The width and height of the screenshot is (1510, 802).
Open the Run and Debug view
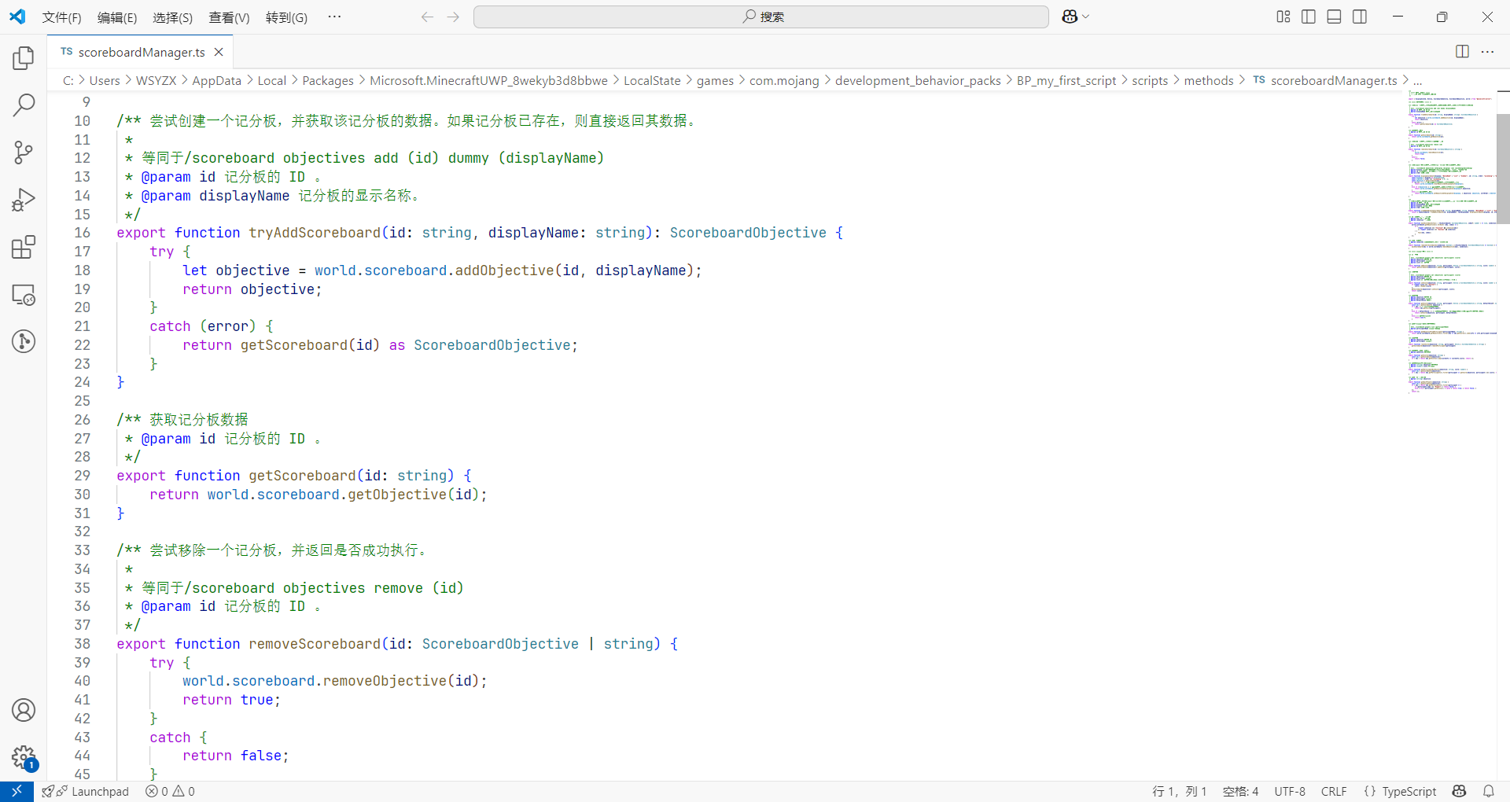click(x=24, y=200)
